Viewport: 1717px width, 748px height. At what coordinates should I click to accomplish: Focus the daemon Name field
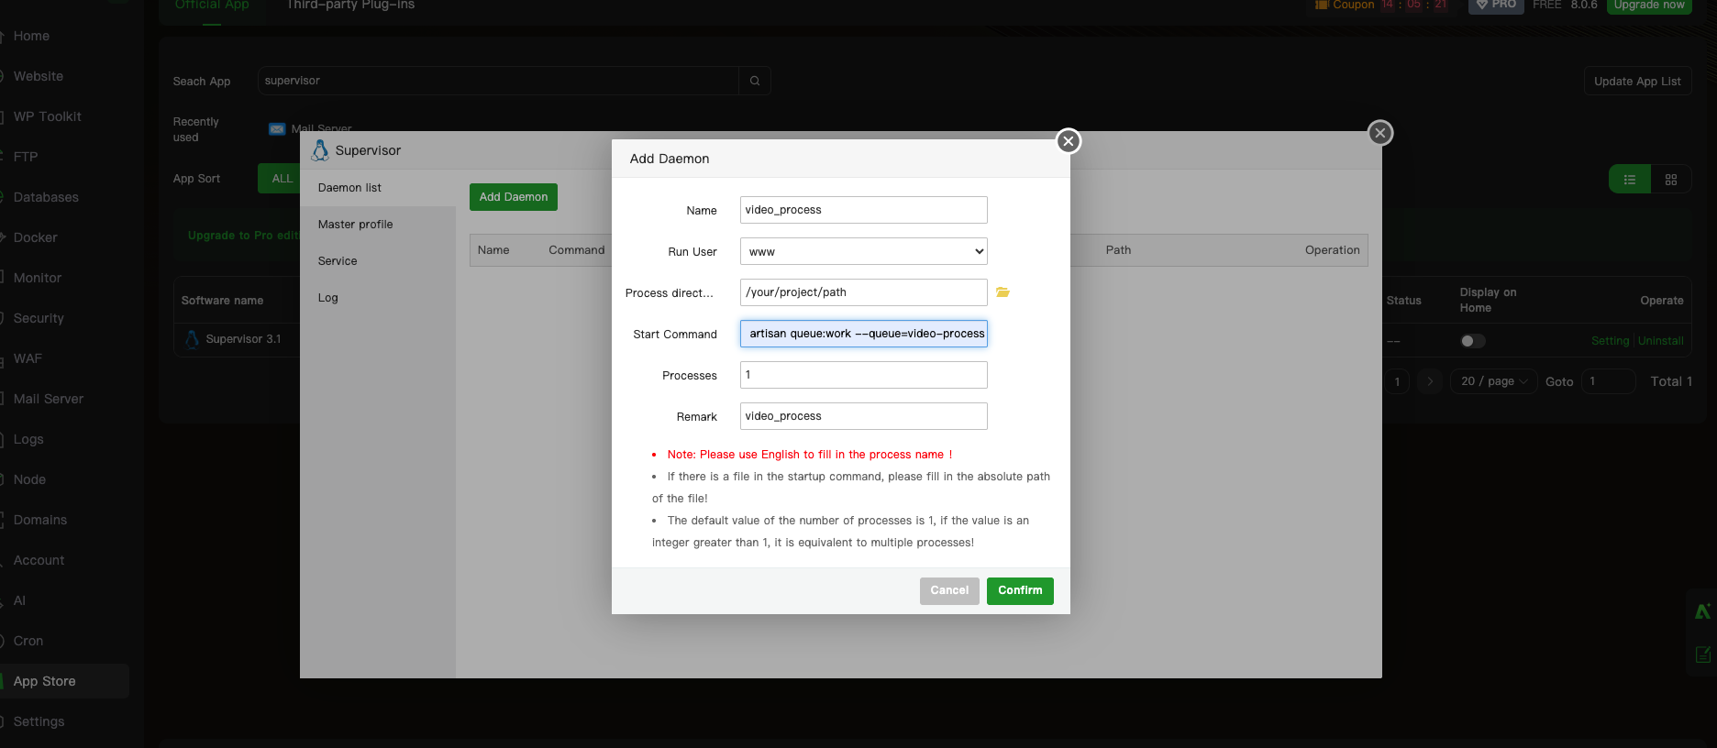[x=864, y=210]
